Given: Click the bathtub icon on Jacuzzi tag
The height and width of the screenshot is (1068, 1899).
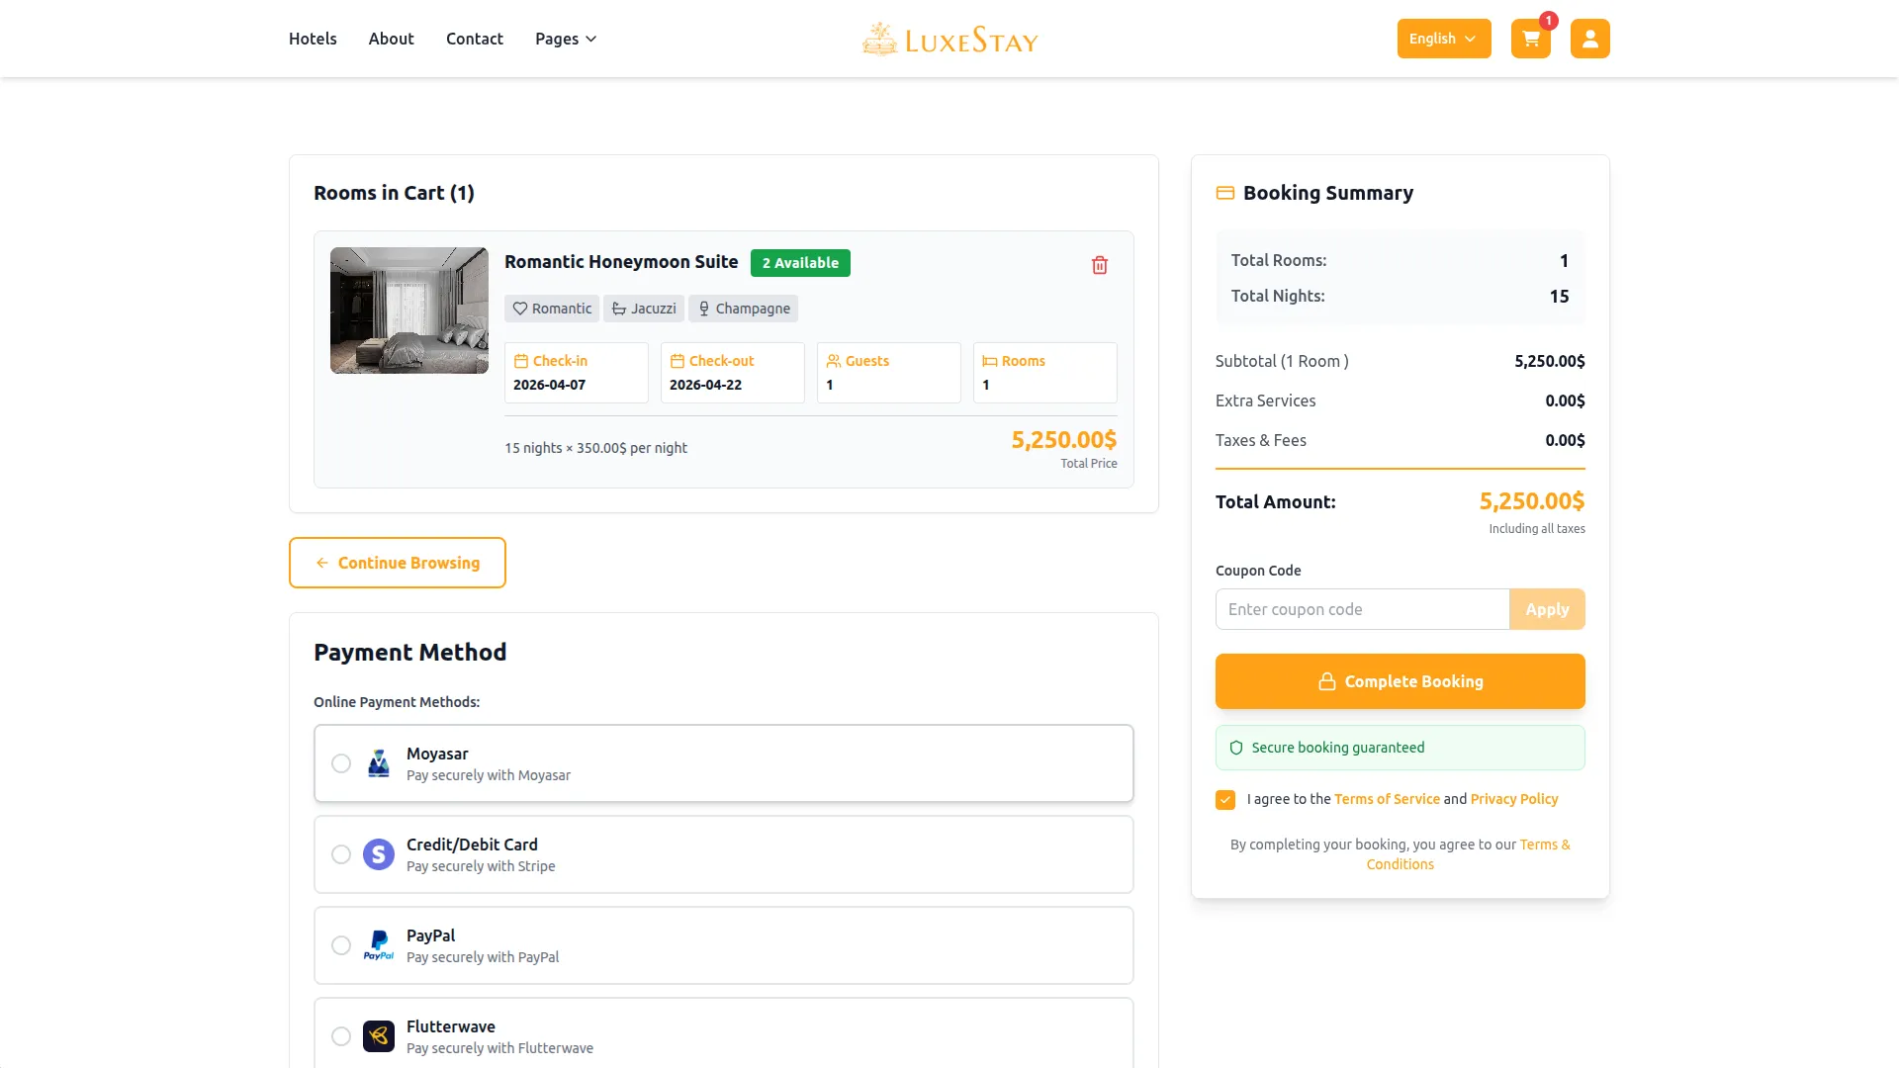Looking at the screenshot, I should click(x=618, y=309).
